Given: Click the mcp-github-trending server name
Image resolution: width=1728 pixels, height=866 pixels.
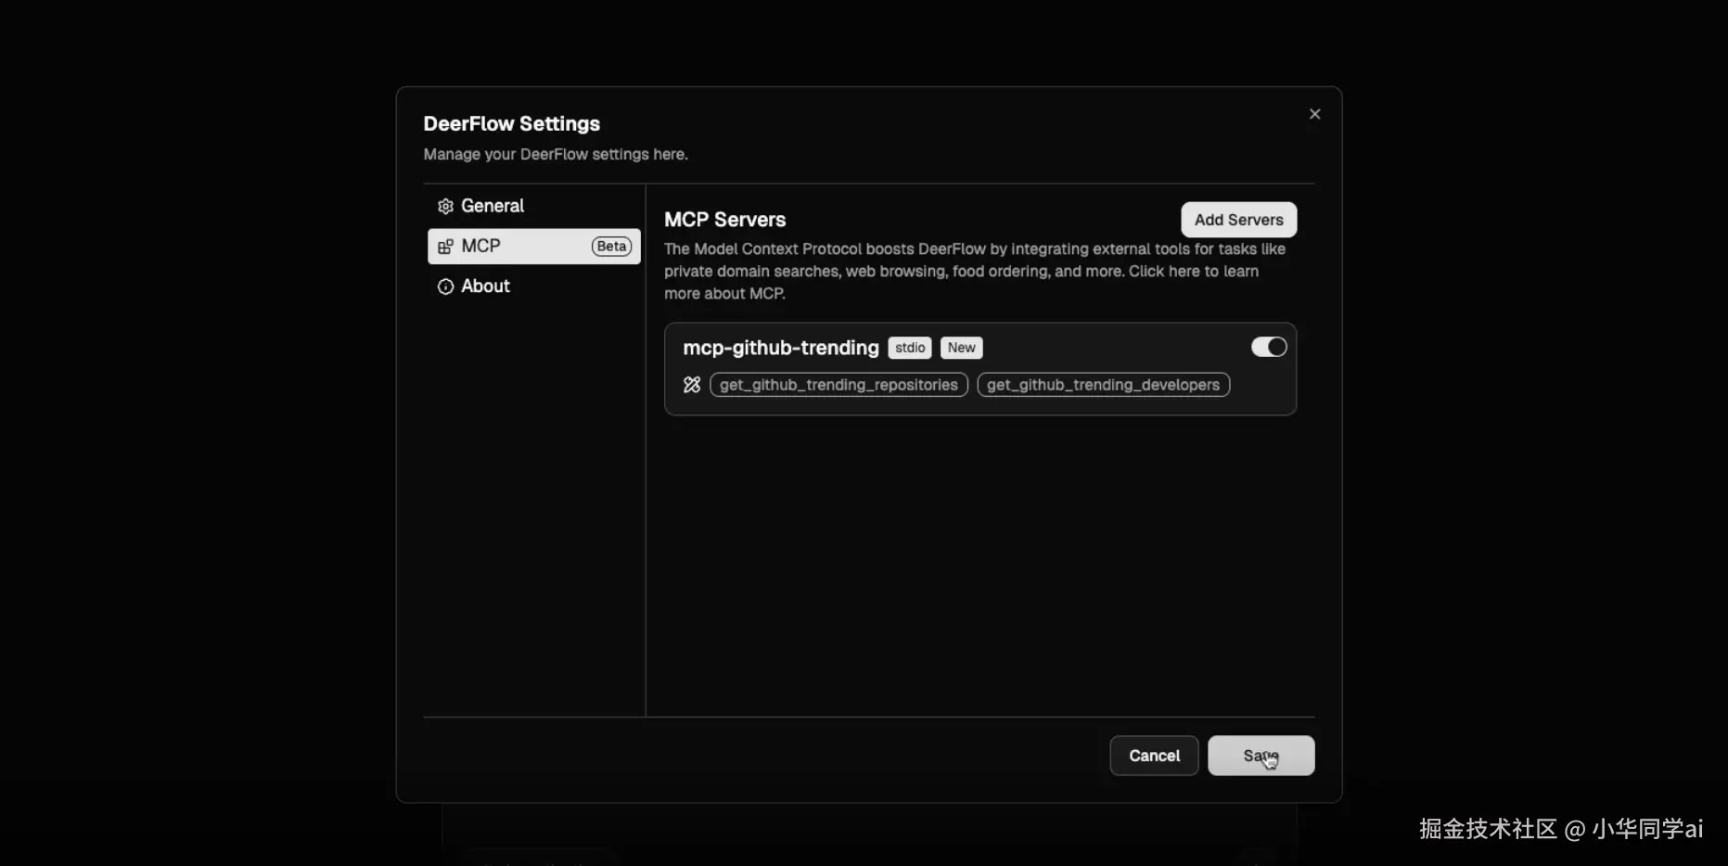Looking at the screenshot, I should (x=781, y=348).
